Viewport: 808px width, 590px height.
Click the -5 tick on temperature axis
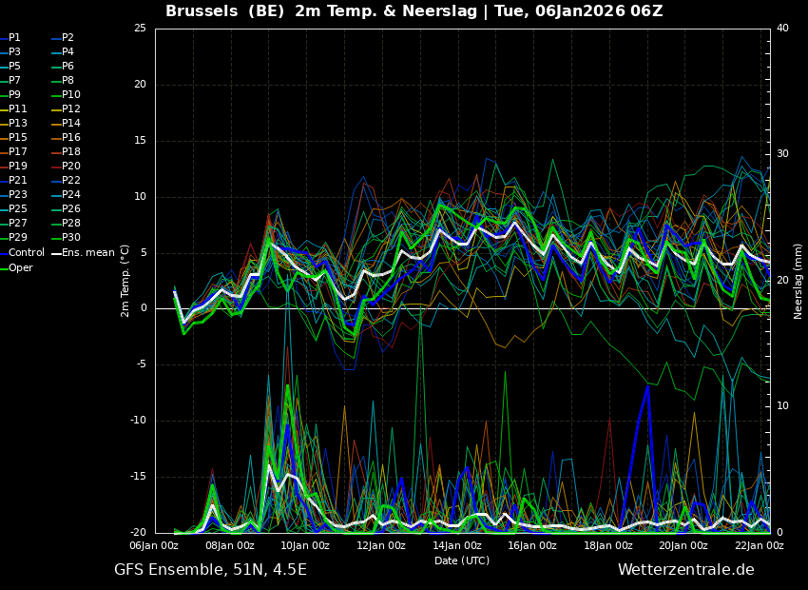(142, 364)
